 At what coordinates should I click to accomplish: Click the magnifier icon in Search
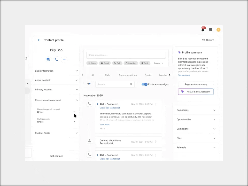[131, 84]
